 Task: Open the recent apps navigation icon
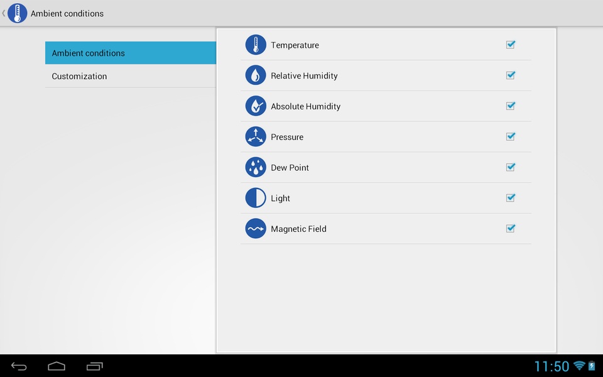point(95,366)
